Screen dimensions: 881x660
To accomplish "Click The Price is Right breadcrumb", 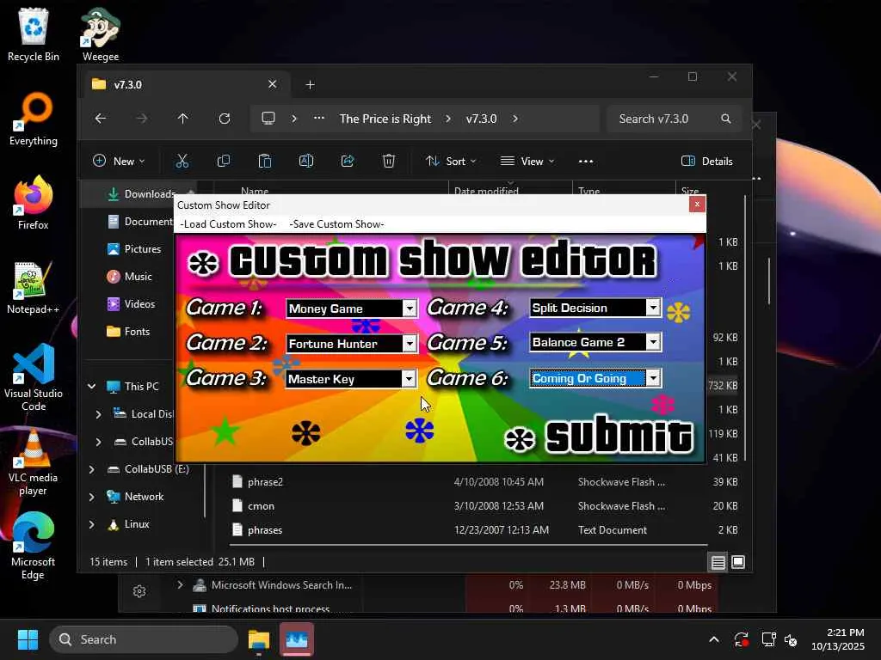I will 385,119.
